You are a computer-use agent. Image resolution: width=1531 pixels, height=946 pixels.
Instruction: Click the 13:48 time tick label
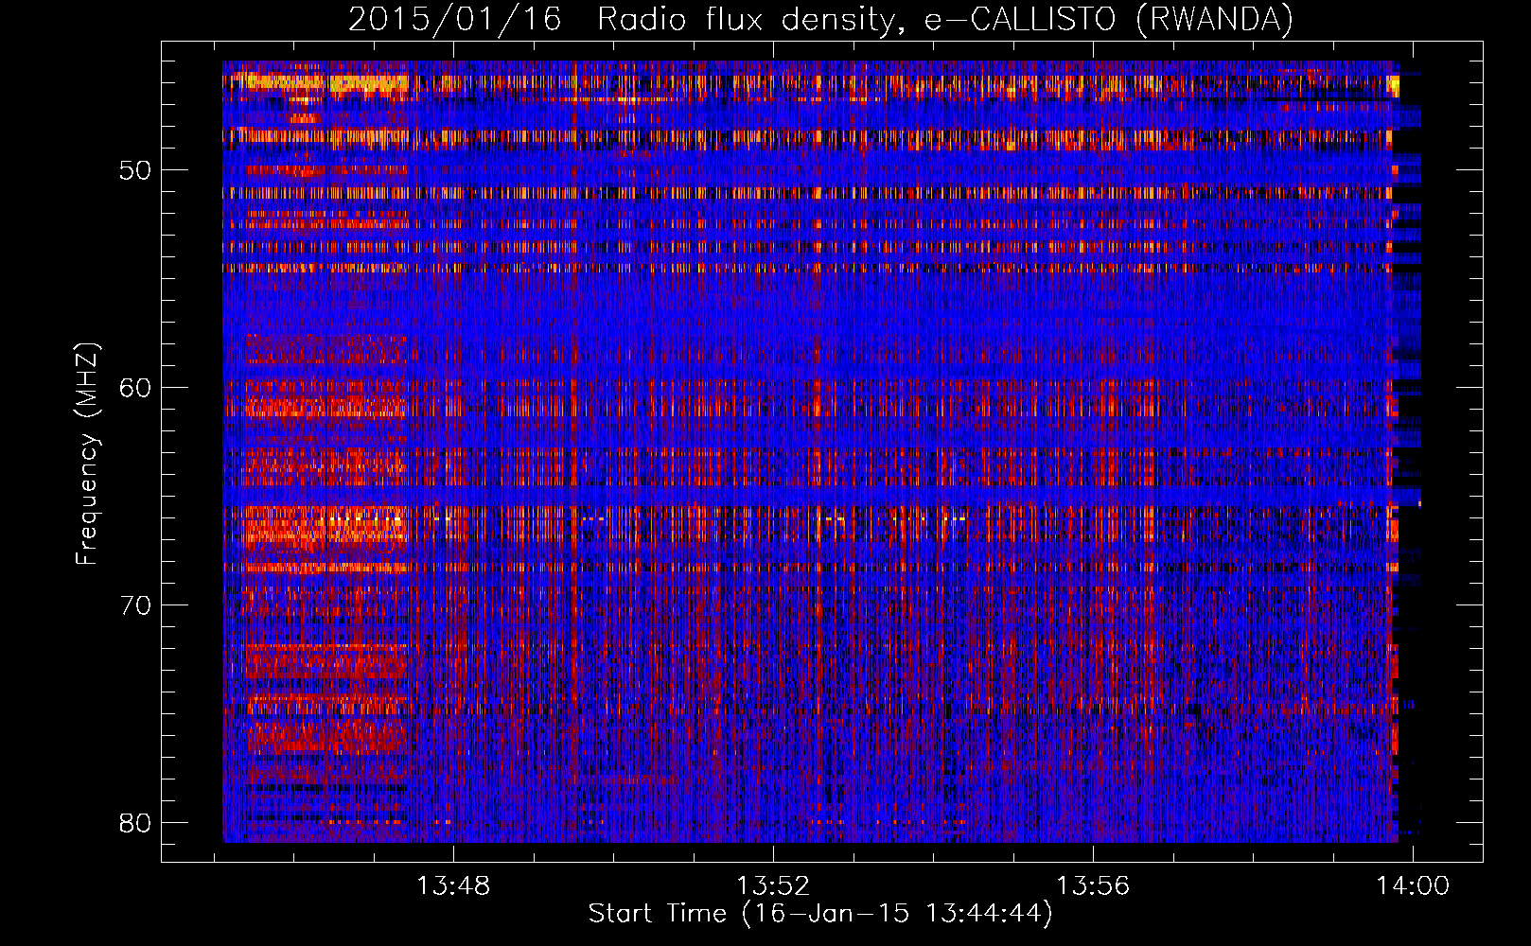point(454,886)
